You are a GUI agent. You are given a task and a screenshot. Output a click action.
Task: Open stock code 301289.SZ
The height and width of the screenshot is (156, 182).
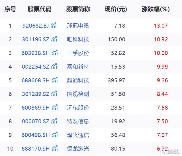pyautogui.click(x=36, y=94)
